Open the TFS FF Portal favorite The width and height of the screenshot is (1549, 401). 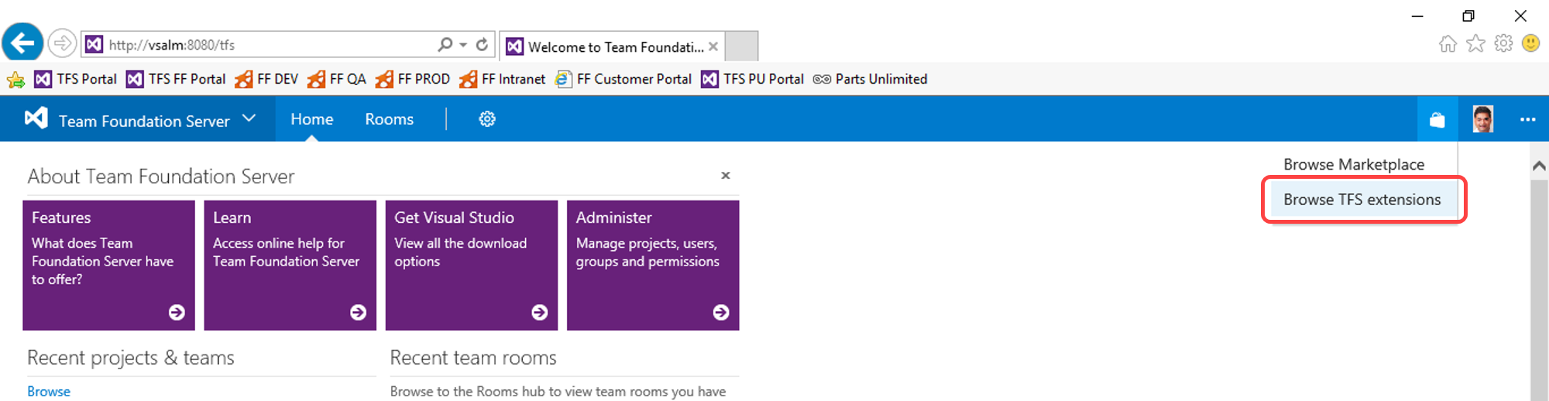pyautogui.click(x=177, y=79)
